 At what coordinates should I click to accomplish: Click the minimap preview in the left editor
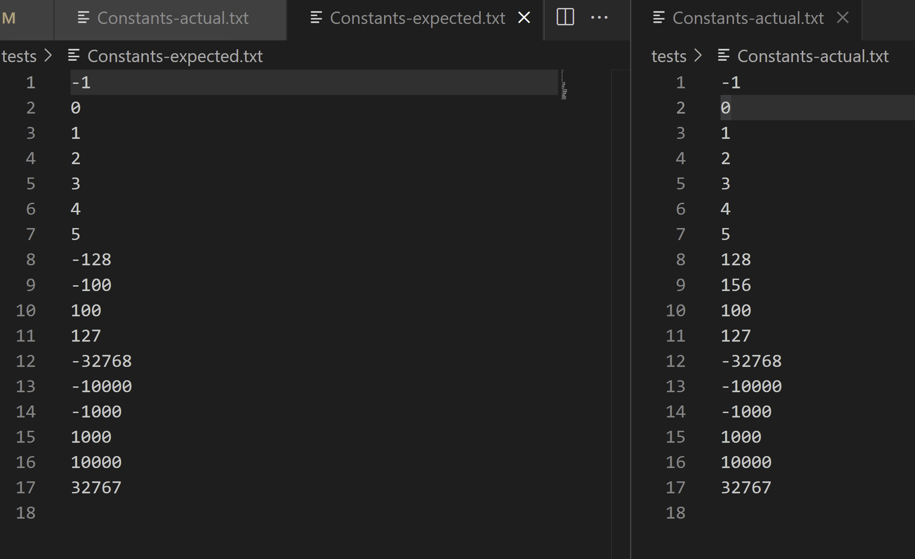tap(564, 84)
